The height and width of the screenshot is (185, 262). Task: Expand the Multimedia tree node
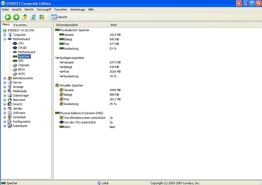[x=5, y=91]
